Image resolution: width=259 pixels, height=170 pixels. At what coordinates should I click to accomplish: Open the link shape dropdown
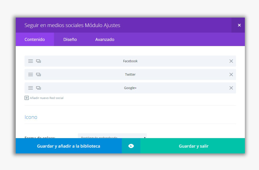(x=112, y=136)
